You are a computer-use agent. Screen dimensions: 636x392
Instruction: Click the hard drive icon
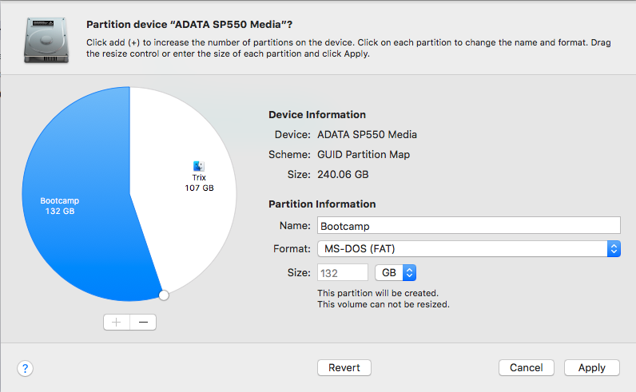coord(46,40)
